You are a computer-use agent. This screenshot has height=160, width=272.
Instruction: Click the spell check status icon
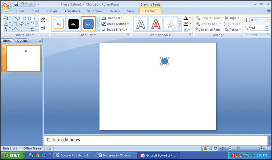click(49, 148)
